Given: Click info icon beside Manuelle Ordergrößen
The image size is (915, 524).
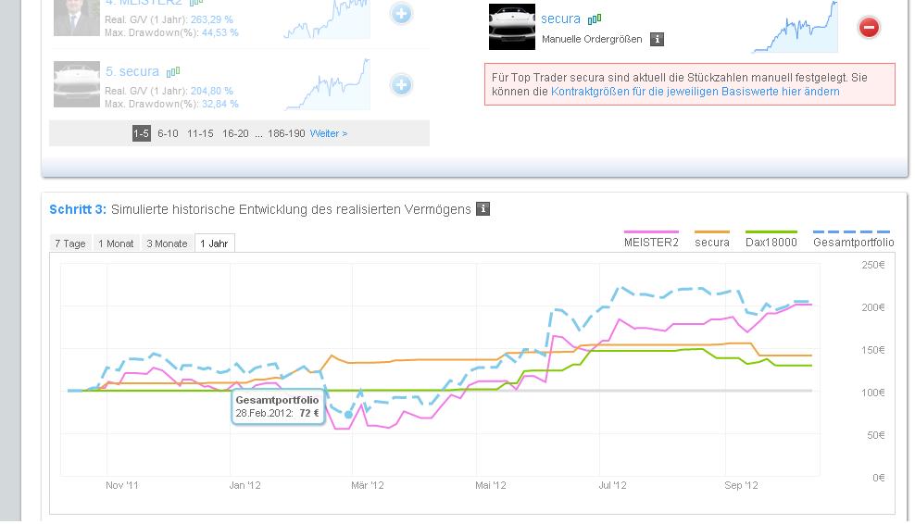Looking at the screenshot, I should pos(657,40).
